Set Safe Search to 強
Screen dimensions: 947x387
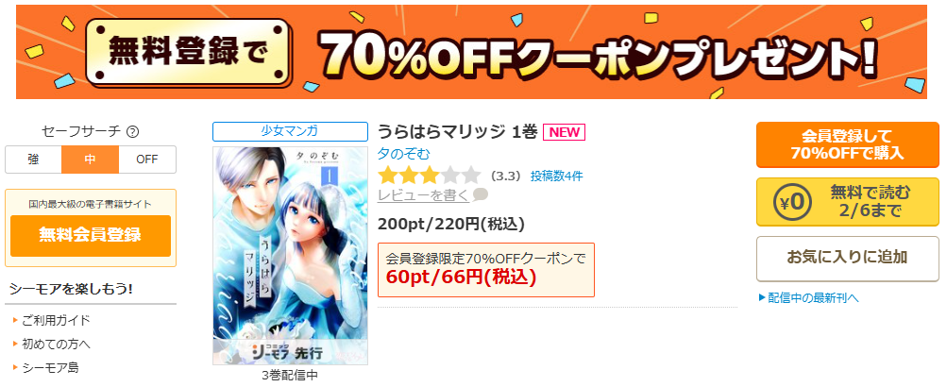click(33, 160)
